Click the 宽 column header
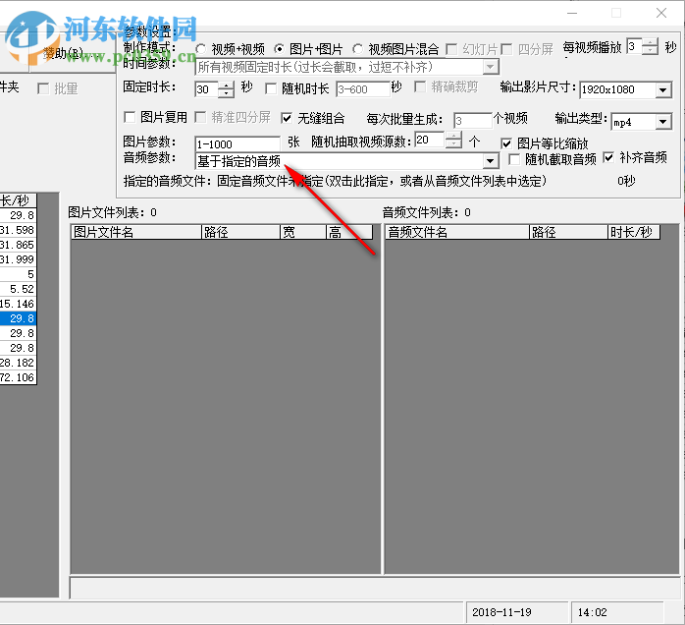The image size is (685, 625). tap(303, 232)
